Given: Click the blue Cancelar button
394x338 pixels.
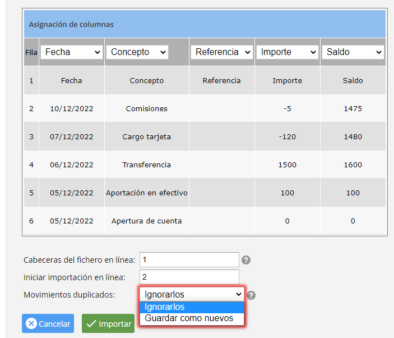Looking at the screenshot, I should 48,323.
